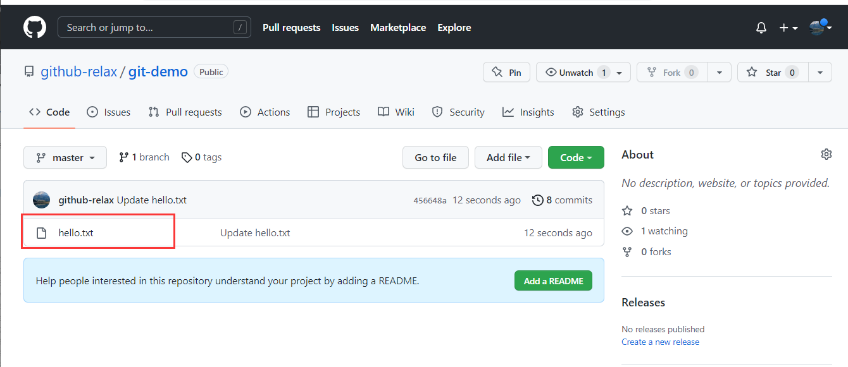Image resolution: width=848 pixels, height=367 pixels.
Task: Open the hello.txt file
Action: pos(76,233)
